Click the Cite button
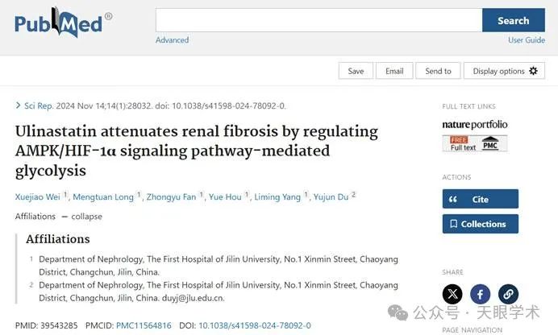558x335 pixels. pyautogui.click(x=481, y=199)
